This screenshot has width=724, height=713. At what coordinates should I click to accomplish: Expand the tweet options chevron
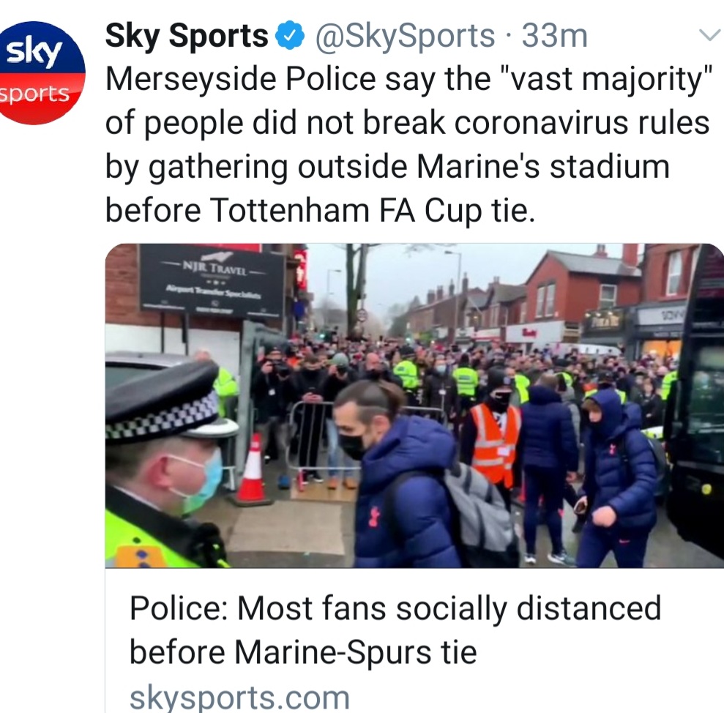coord(709,36)
